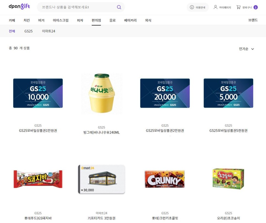Open the 초코송이 box image
The width and height of the screenshot is (266, 223).
[x=228, y=179]
